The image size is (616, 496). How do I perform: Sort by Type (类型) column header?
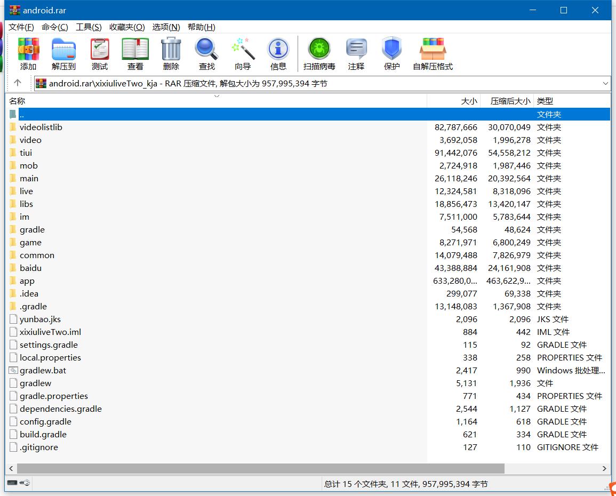[x=572, y=101]
